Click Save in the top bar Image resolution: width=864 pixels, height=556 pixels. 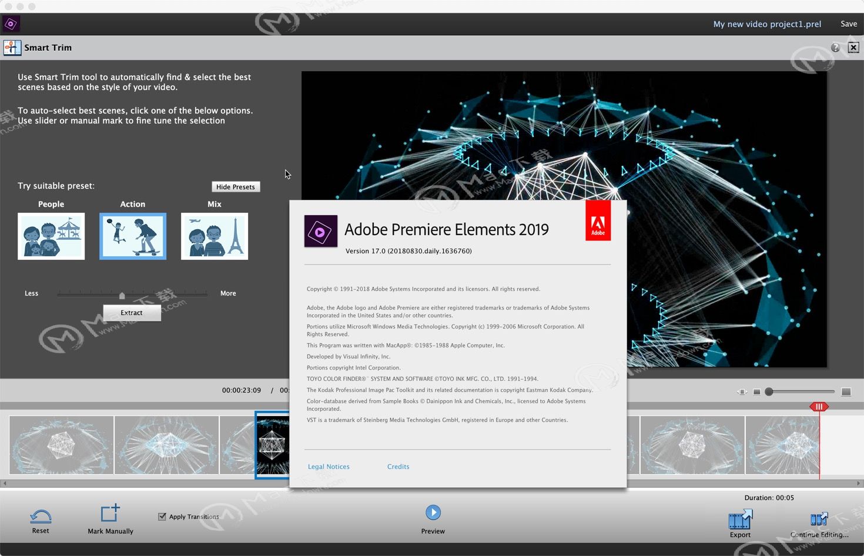(849, 24)
